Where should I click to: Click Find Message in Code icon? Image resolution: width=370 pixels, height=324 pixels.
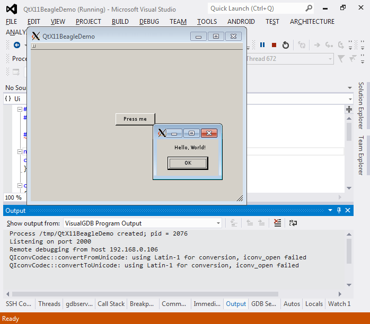click(x=234, y=223)
